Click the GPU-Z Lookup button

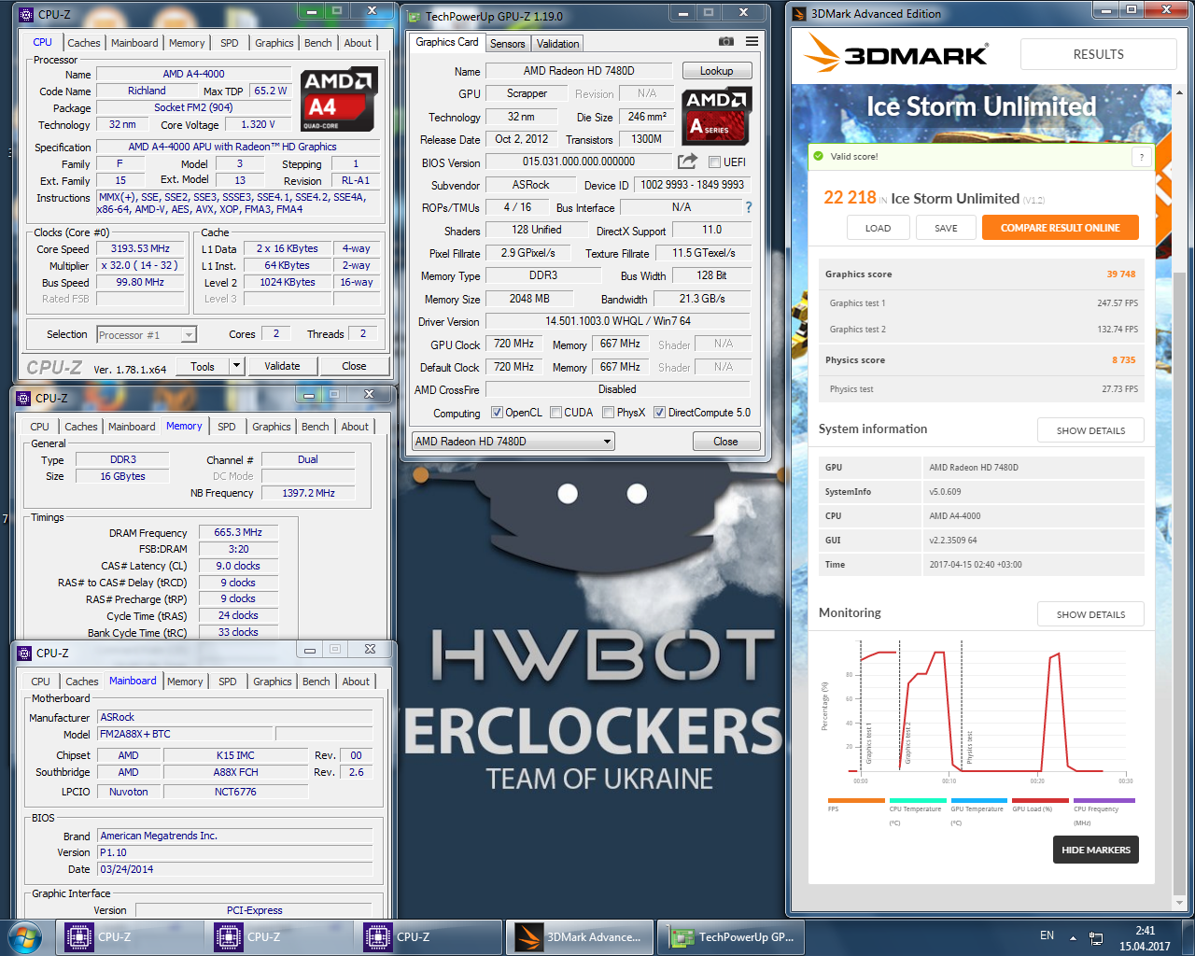tap(717, 71)
